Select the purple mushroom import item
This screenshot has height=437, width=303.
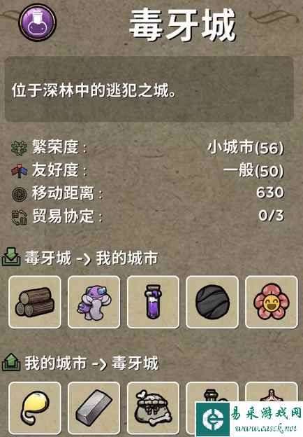pyautogui.click(x=94, y=302)
